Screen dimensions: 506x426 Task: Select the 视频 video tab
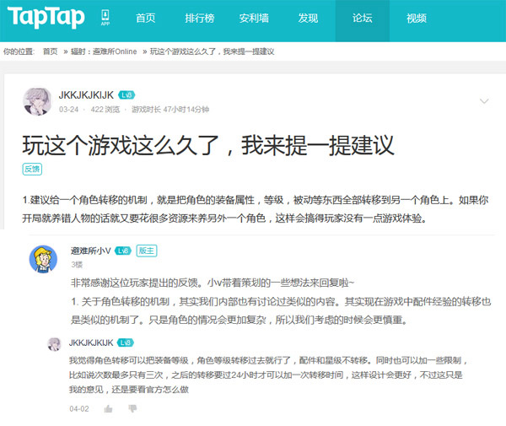click(417, 19)
